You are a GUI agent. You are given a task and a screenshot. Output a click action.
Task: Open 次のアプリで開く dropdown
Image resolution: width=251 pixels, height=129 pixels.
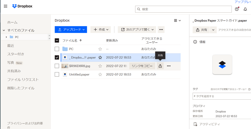pos(137,29)
